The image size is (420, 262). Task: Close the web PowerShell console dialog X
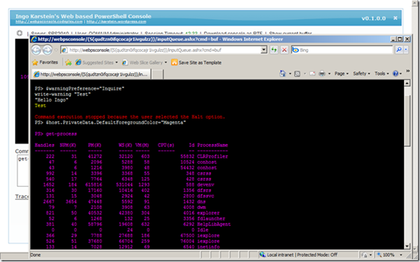pos(395,18)
